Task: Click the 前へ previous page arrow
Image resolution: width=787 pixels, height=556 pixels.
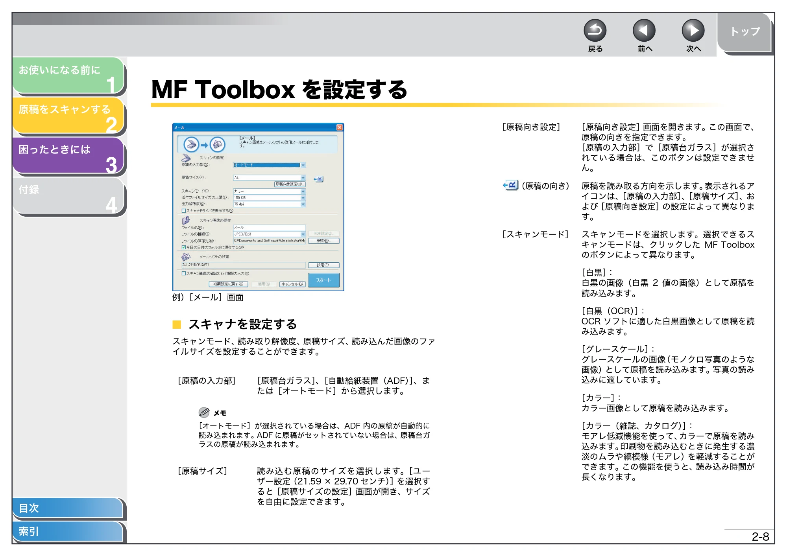Action: pos(644,31)
